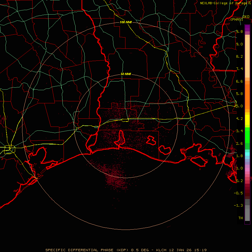Screen dimensions: 252x252
Task: Click the DKD product label
Action: coord(246,17)
